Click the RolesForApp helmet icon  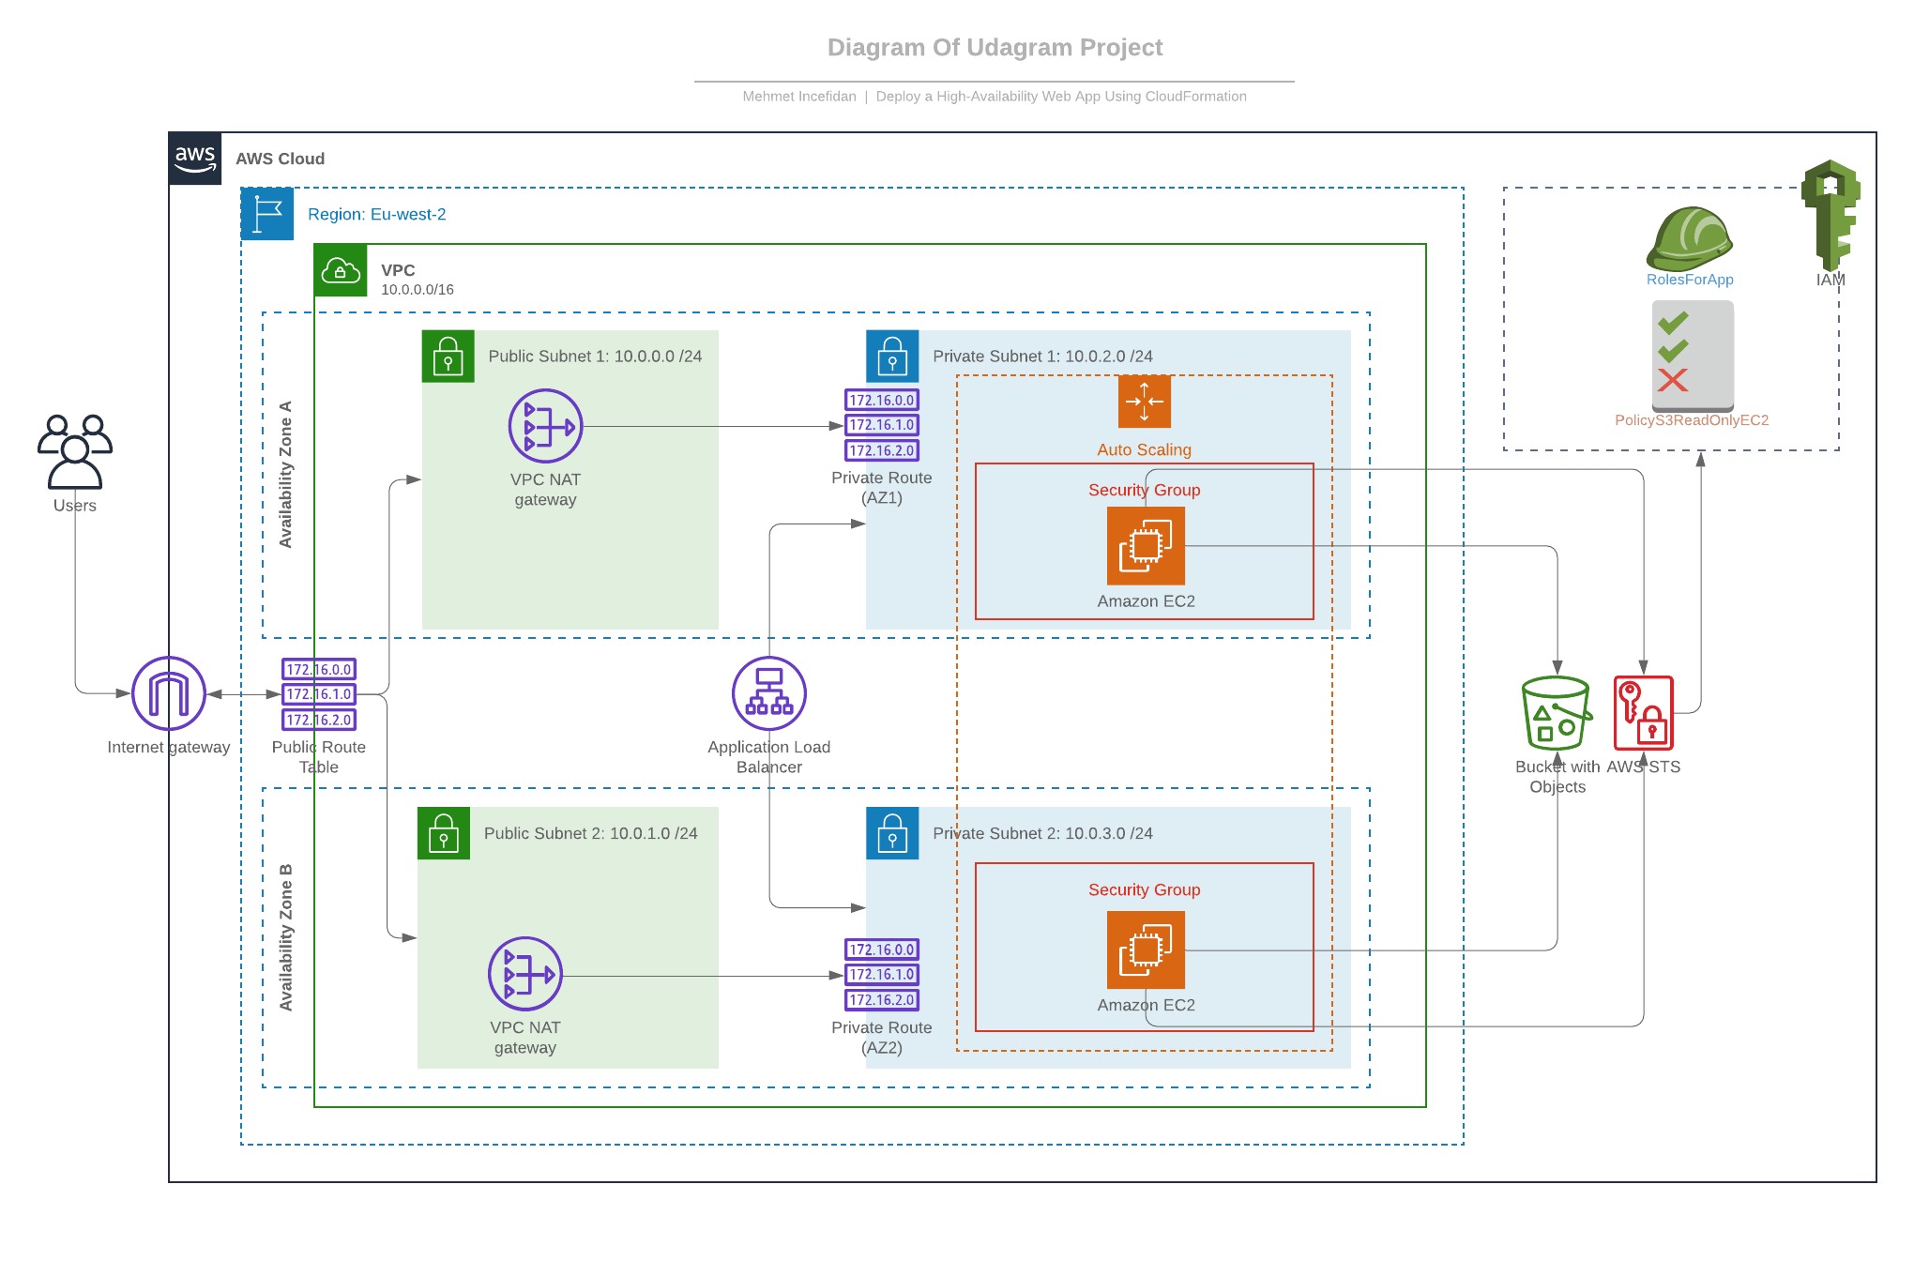(x=1689, y=239)
